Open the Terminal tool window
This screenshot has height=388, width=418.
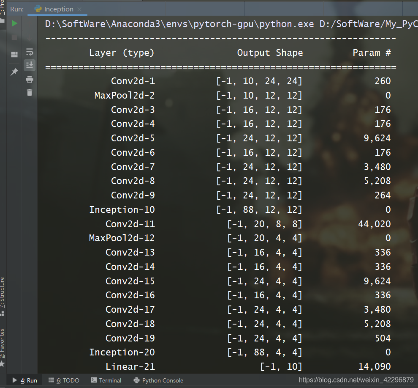point(106,380)
